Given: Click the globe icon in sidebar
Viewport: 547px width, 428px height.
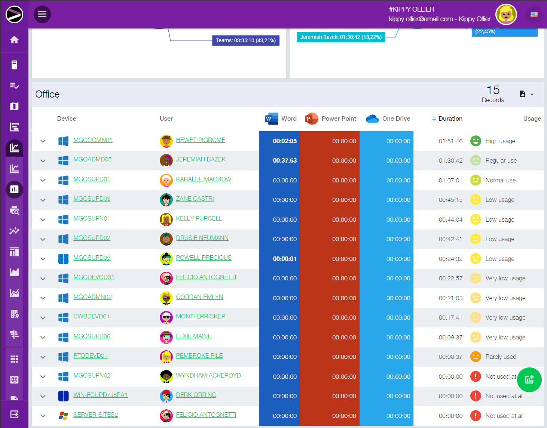Looking at the screenshot, I should pyautogui.click(x=14, y=380).
